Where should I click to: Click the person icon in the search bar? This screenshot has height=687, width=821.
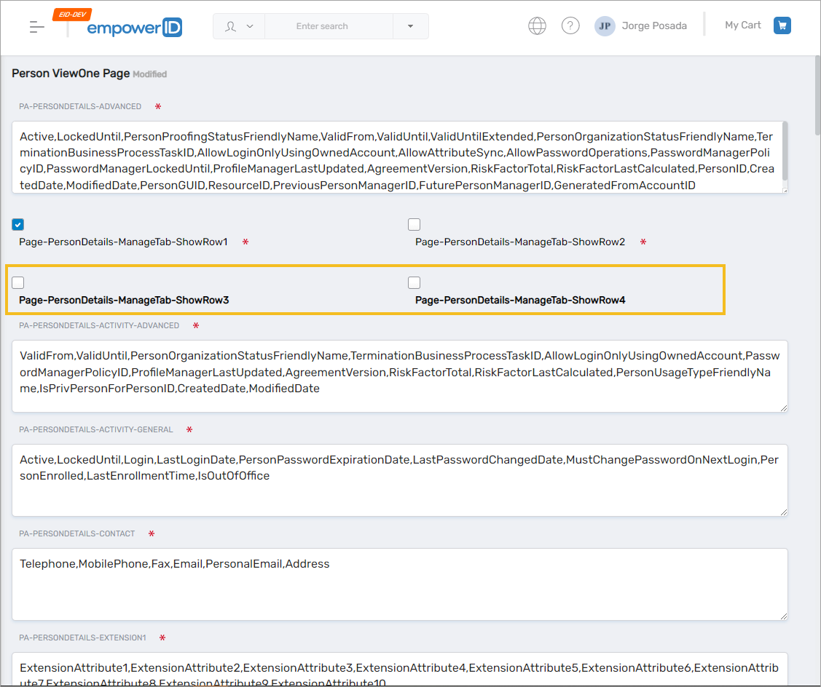[x=231, y=25]
